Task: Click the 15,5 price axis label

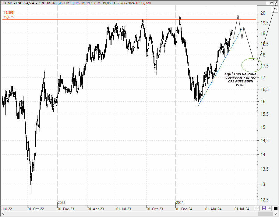Action: (x=264, y=114)
